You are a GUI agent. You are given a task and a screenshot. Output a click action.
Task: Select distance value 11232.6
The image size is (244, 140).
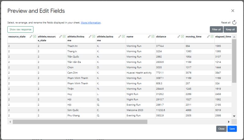[170, 110]
